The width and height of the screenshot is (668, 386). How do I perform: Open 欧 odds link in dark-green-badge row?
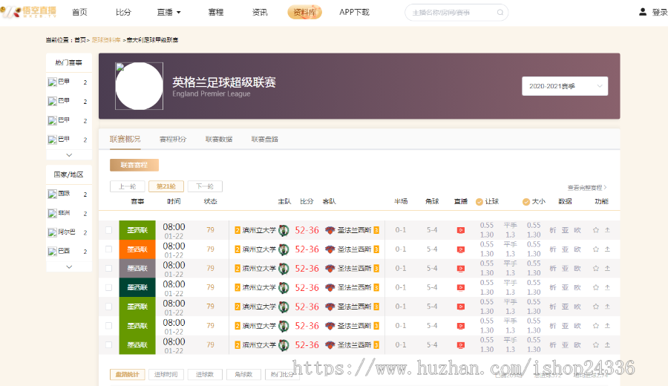(x=577, y=287)
